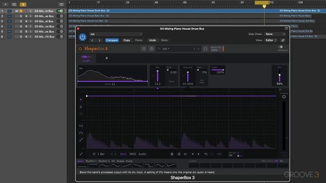Screen dimensions: 326x183
Task: Toggle input monitoring on track 5
Action: pos(31,32)
